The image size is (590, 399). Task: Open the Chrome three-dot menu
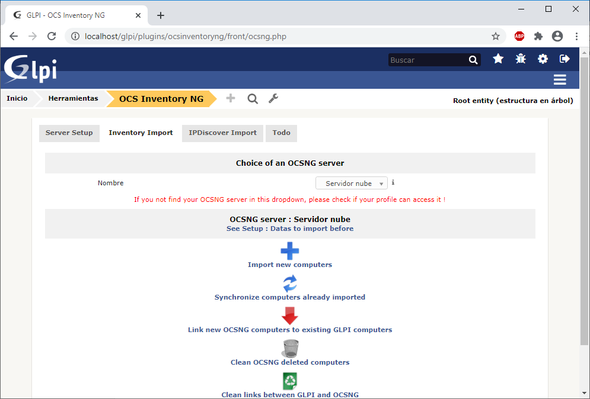[576, 37]
